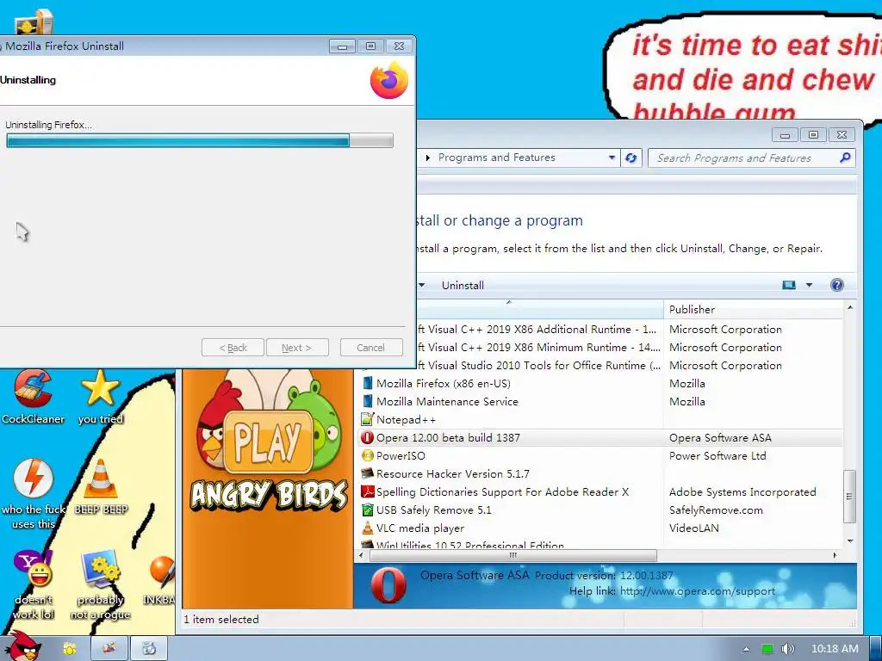Select Visual C++ 2019 X86 Minimum Runtime row
Screen dimensions: 882x661
click(630, 348)
